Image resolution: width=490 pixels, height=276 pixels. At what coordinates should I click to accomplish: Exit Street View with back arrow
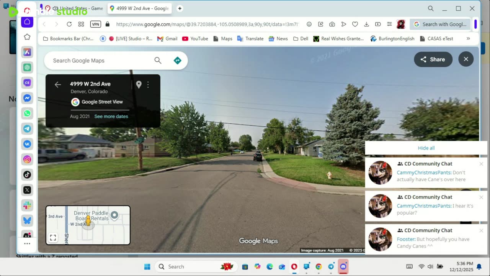click(58, 85)
